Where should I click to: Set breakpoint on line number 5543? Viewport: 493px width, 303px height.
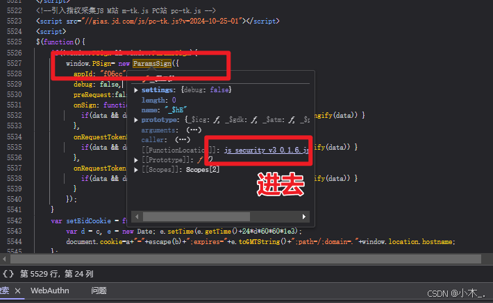pyautogui.click(x=15, y=231)
